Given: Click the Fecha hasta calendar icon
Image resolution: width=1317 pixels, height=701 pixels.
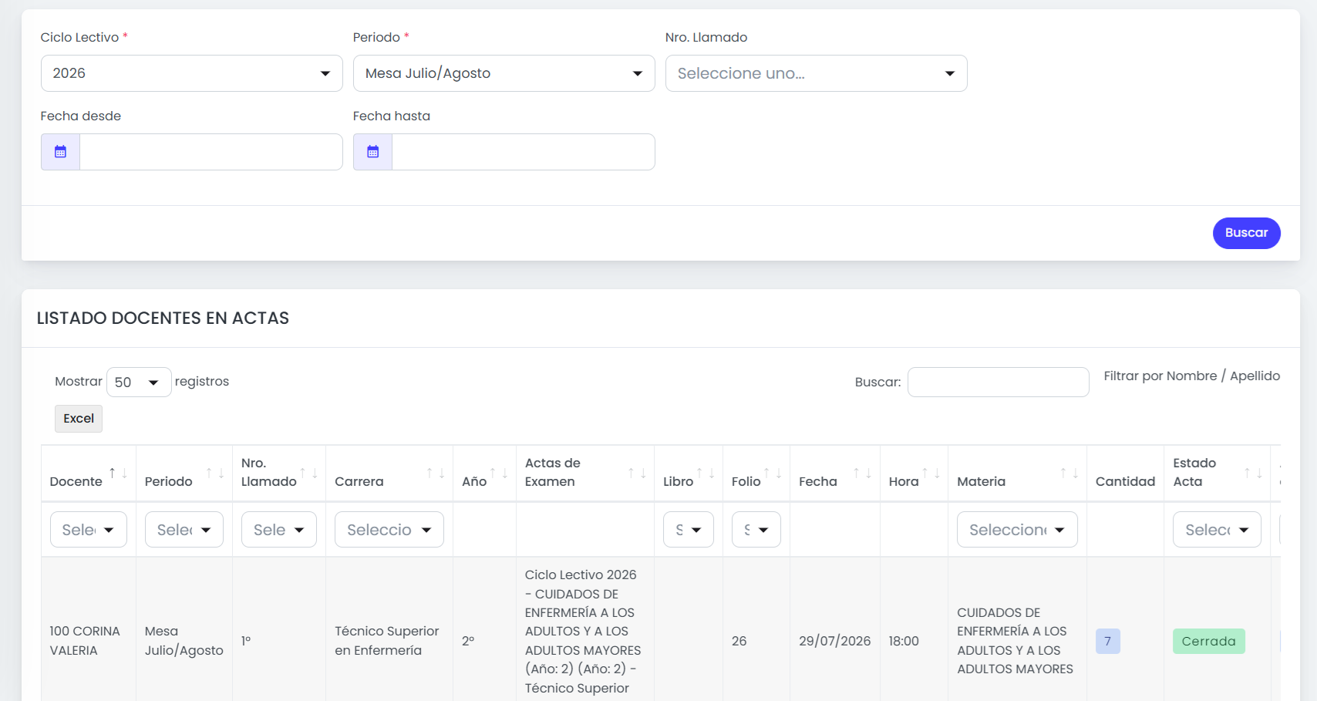Looking at the screenshot, I should coord(373,152).
